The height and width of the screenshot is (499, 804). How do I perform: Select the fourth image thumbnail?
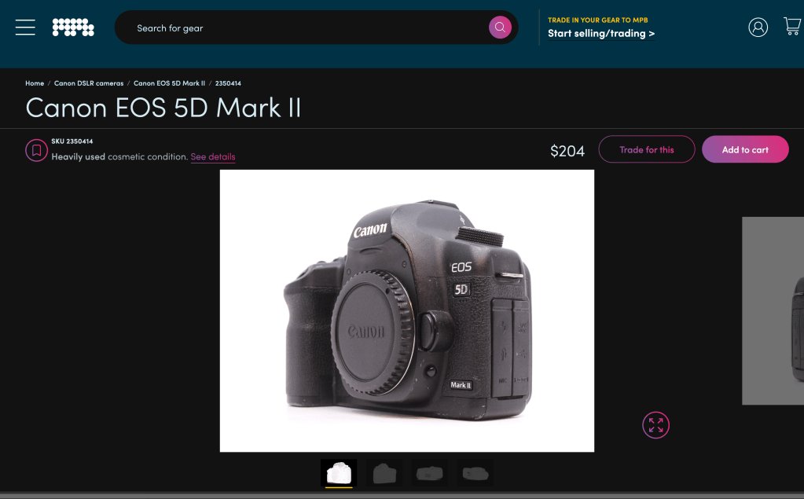475,473
